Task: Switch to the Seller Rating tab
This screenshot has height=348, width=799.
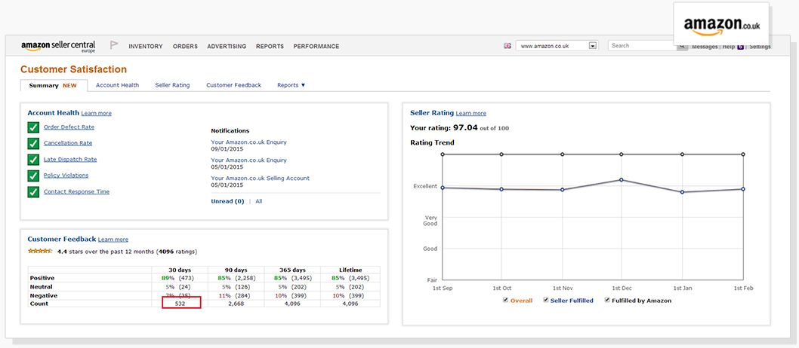Action: click(172, 85)
